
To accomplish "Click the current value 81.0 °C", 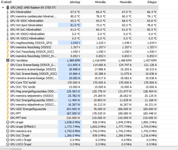I will click(x=75, y=25).
